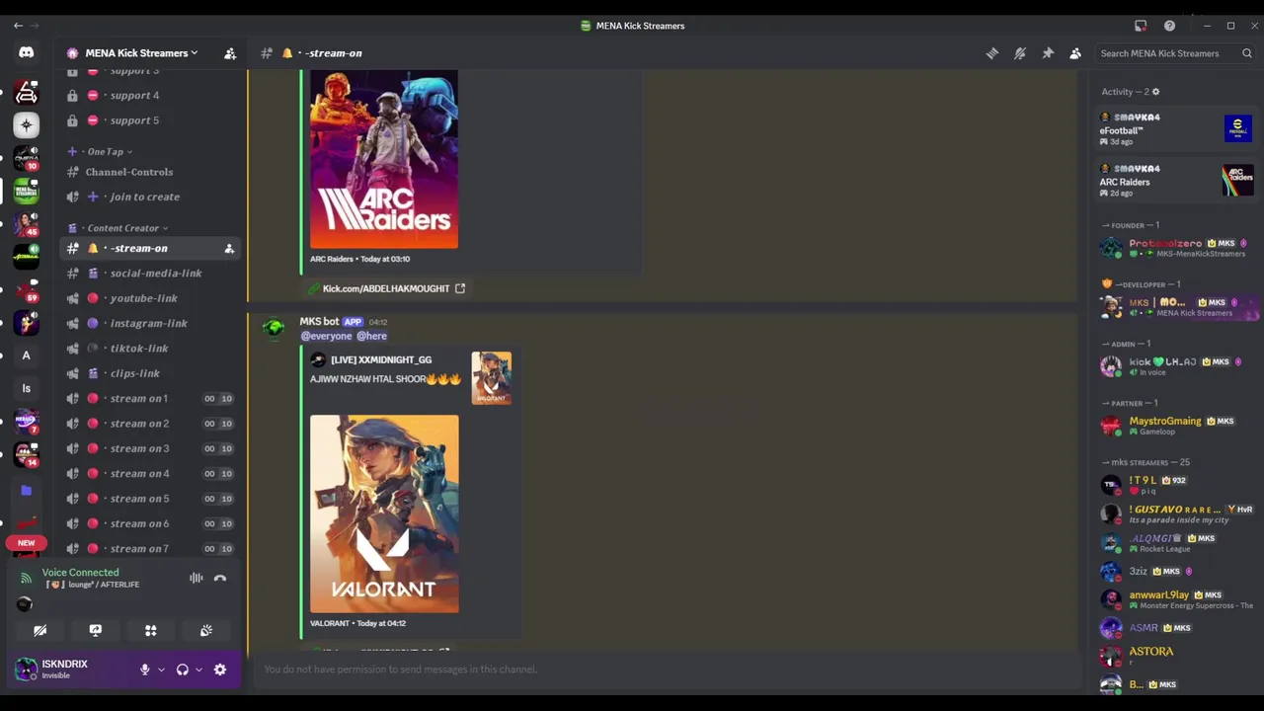Open the social-media-link channel

coord(150,274)
